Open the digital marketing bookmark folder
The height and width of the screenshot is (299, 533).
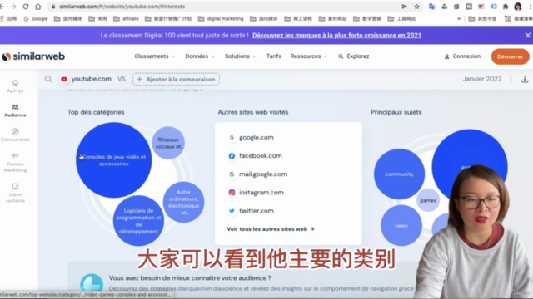(221, 18)
